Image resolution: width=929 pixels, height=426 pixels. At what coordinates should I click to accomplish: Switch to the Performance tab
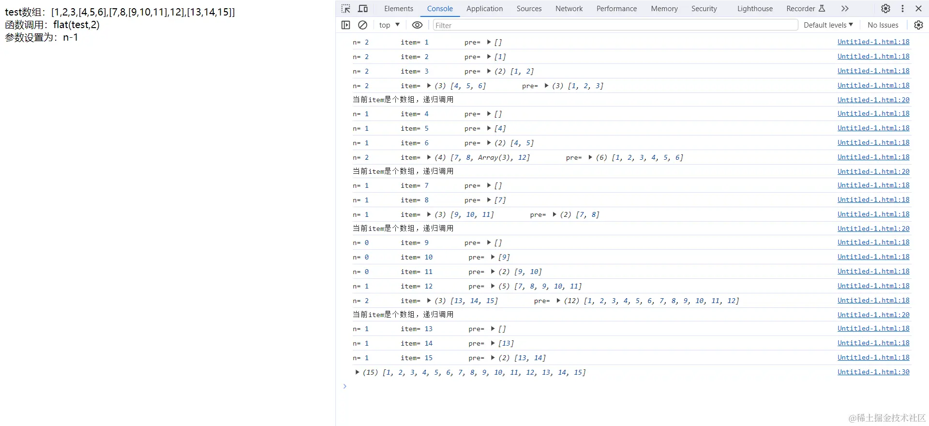[616, 9]
